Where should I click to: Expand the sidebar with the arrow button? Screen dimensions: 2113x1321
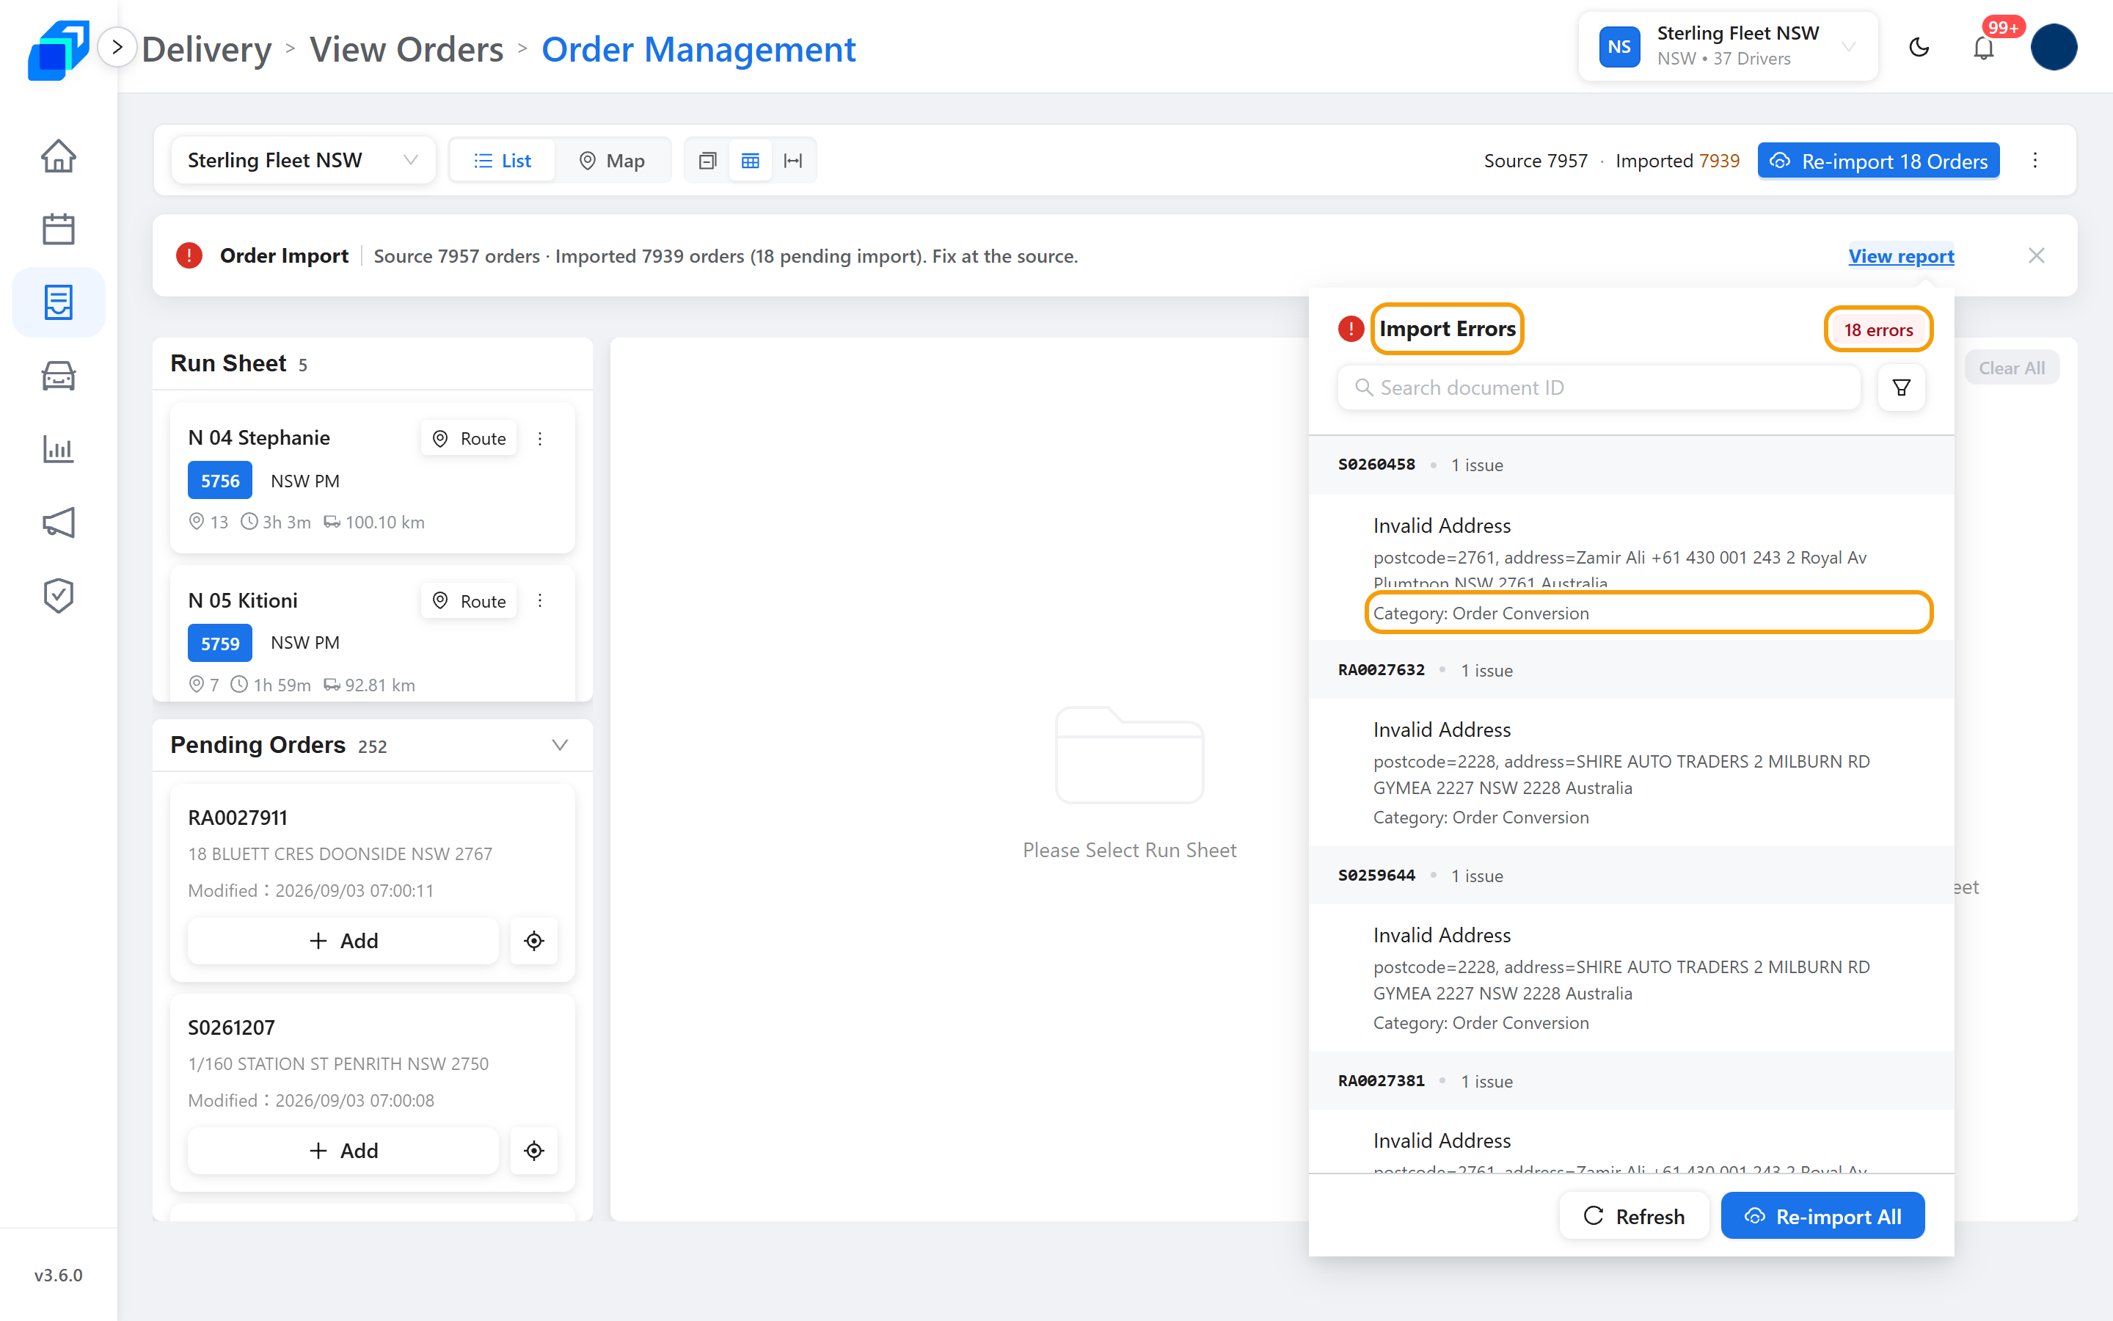coord(117,47)
